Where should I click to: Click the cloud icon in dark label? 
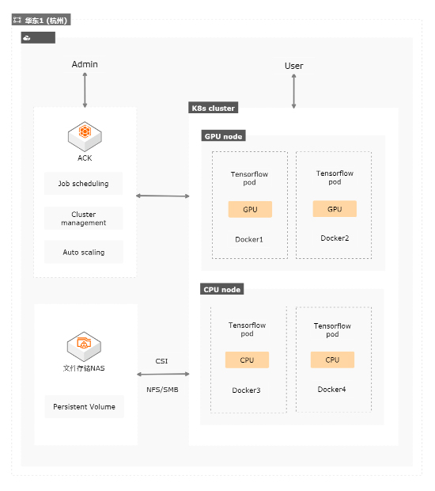coord(27,38)
